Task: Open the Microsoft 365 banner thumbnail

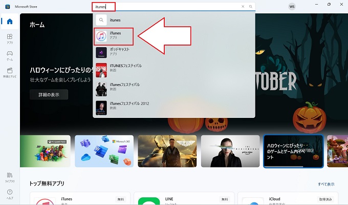Action: pos(104,151)
